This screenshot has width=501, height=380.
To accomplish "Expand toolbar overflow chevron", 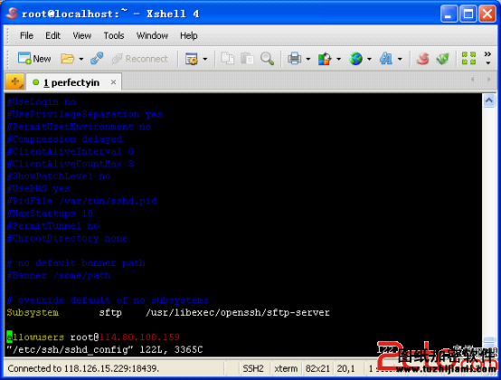I will 487,58.
